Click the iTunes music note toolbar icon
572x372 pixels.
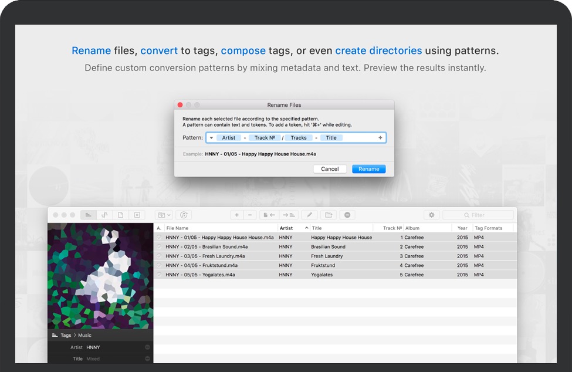click(x=184, y=215)
